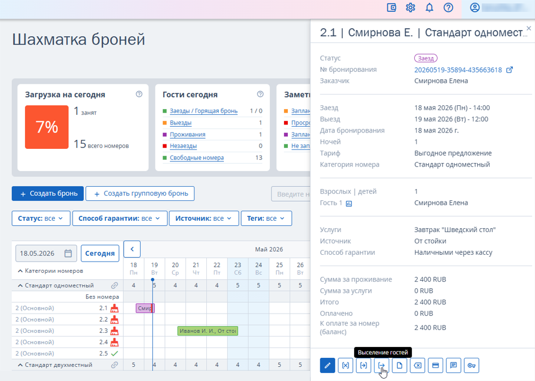Click the 'Май 2026' month label

[269, 249]
